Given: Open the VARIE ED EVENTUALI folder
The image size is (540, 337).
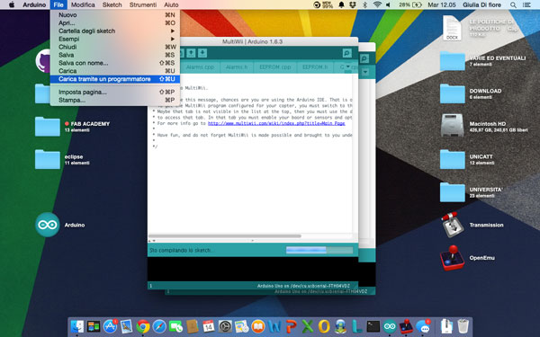Looking at the screenshot, I should click(452, 61).
